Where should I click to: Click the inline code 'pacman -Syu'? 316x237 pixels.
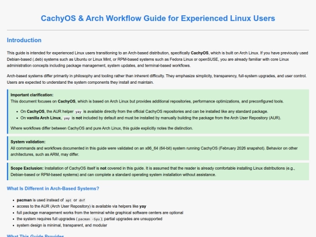coord(89,219)
